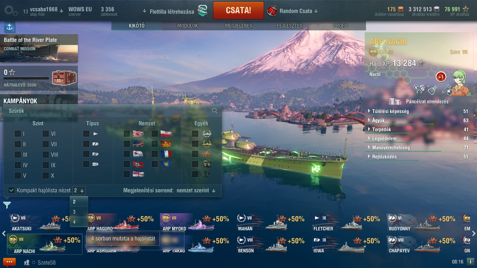This screenshot has height=268, width=477.
Task: Switch to the MODULOK tab
Action: pos(188,26)
